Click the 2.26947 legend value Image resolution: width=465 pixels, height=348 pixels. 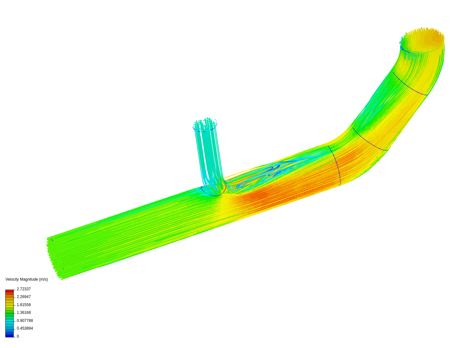pyautogui.click(x=24, y=297)
